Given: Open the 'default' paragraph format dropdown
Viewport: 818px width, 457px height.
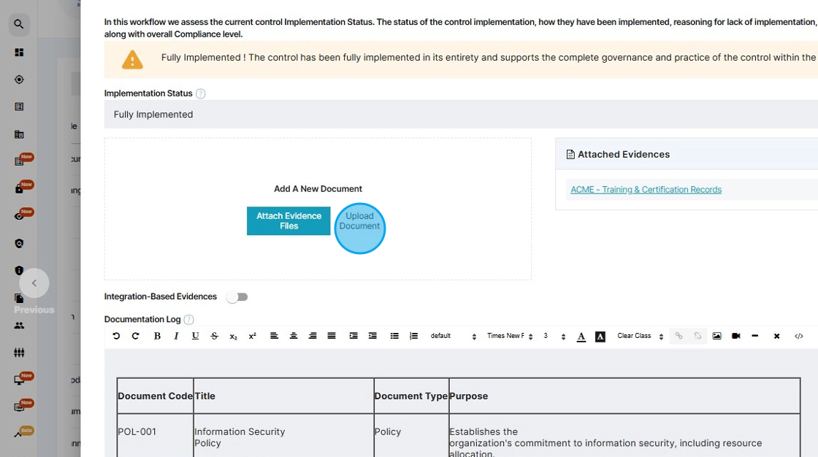Looking at the screenshot, I should coord(453,336).
